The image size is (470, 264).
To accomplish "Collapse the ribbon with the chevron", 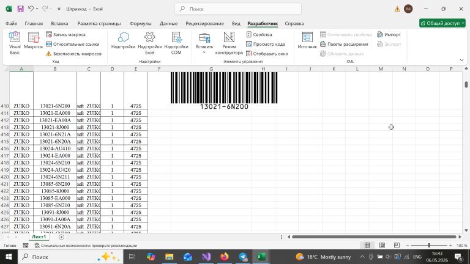I will tap(461, 60).
